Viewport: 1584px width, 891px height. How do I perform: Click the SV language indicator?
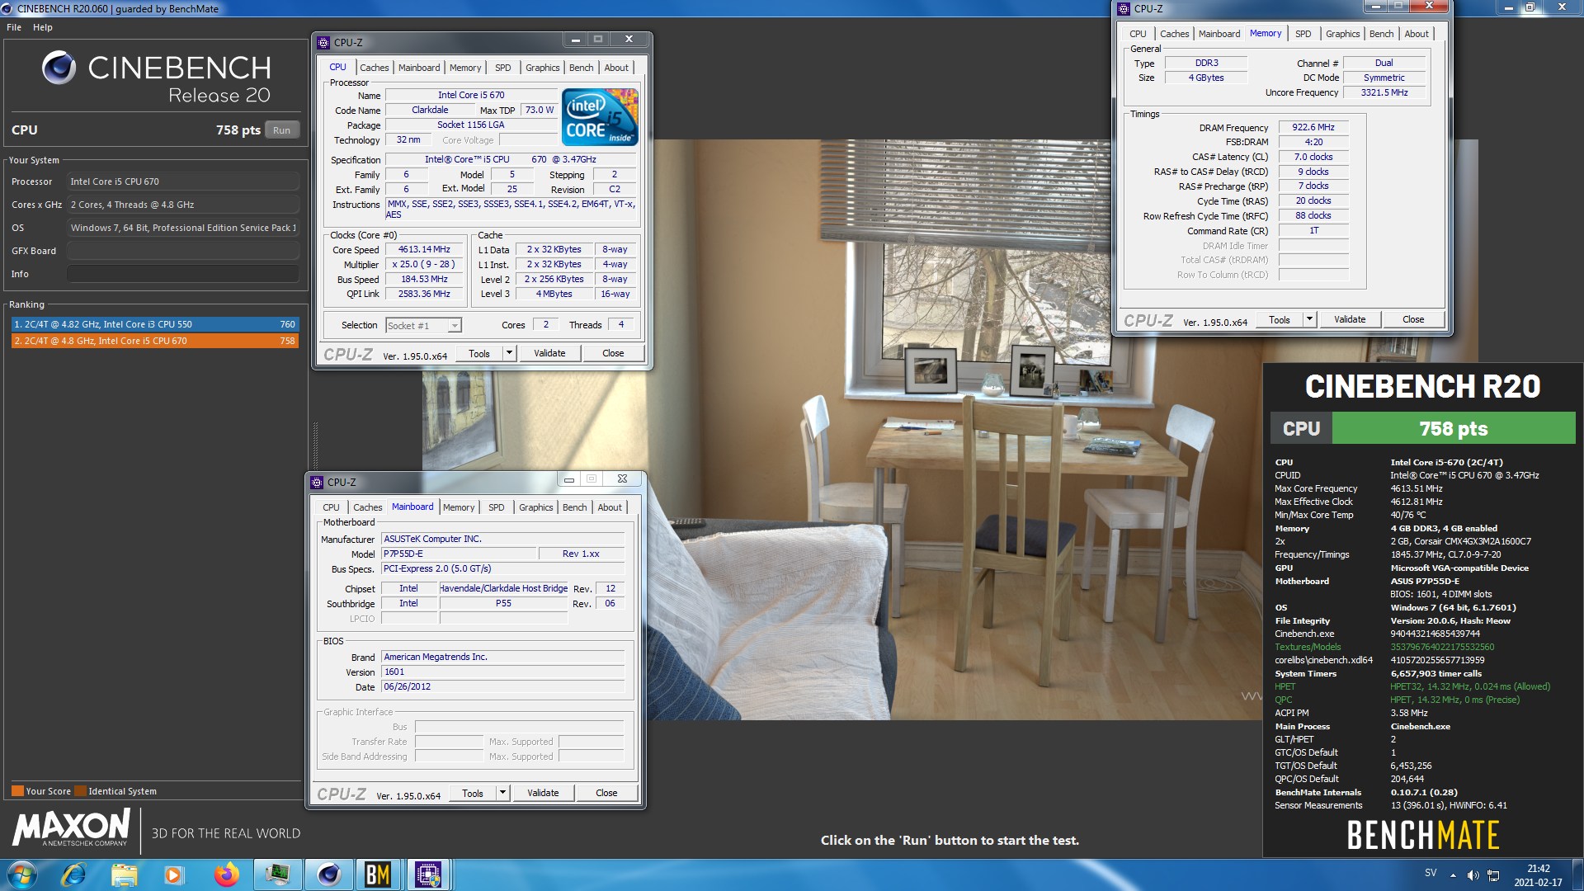click(x=1431, y=873)
